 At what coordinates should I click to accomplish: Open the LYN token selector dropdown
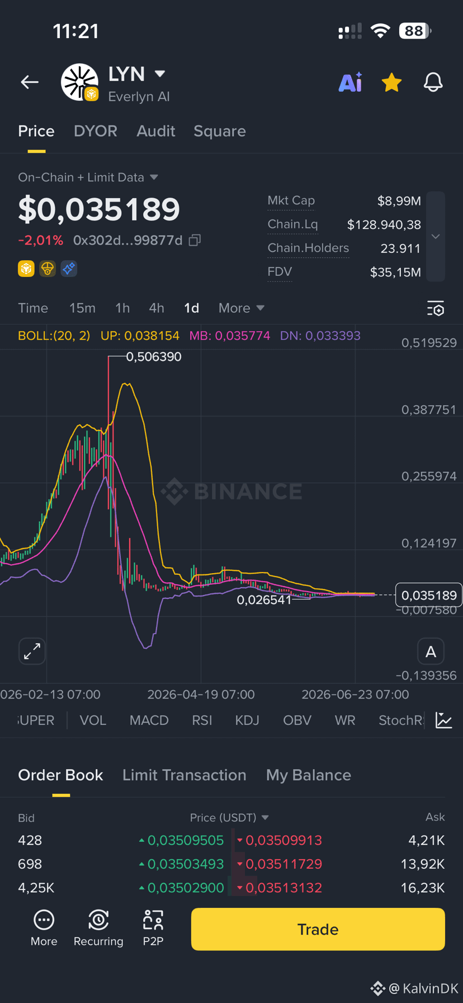pos(160,73)
